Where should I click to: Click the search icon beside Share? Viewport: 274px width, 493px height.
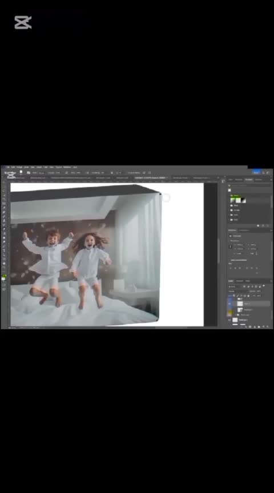(x=263, y=172)
